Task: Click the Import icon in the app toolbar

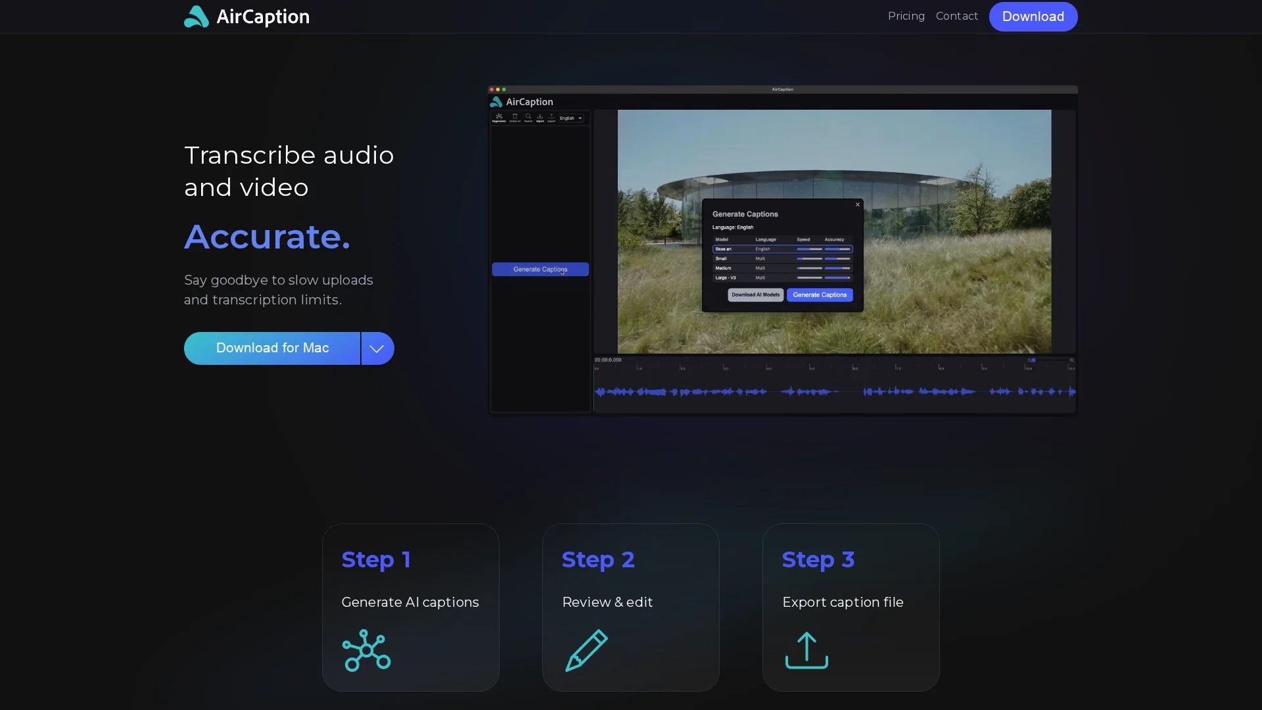Action: [x=540, y=118]
